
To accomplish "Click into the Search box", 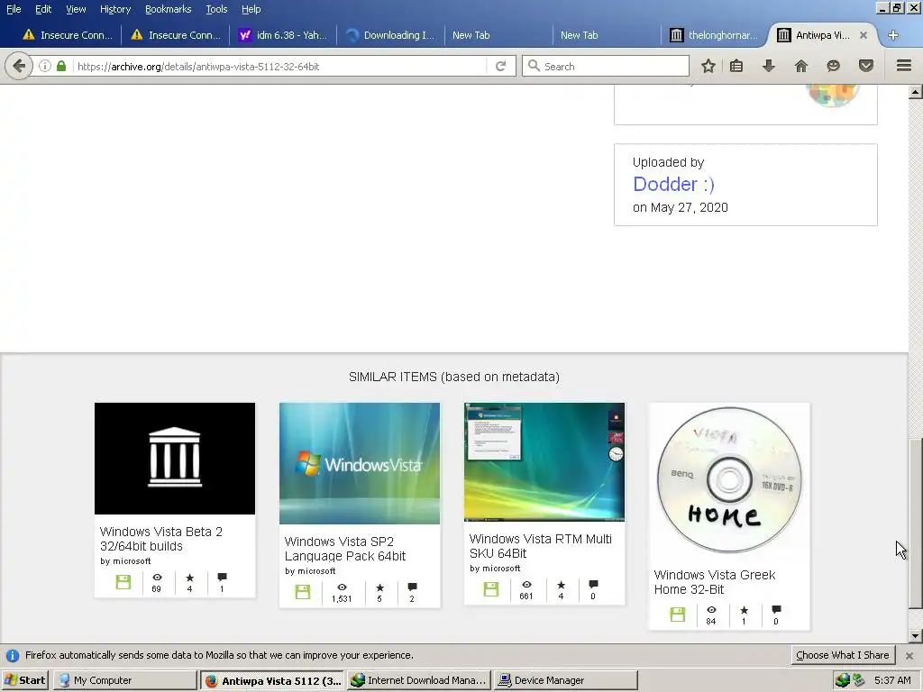I will coord(605,66).
